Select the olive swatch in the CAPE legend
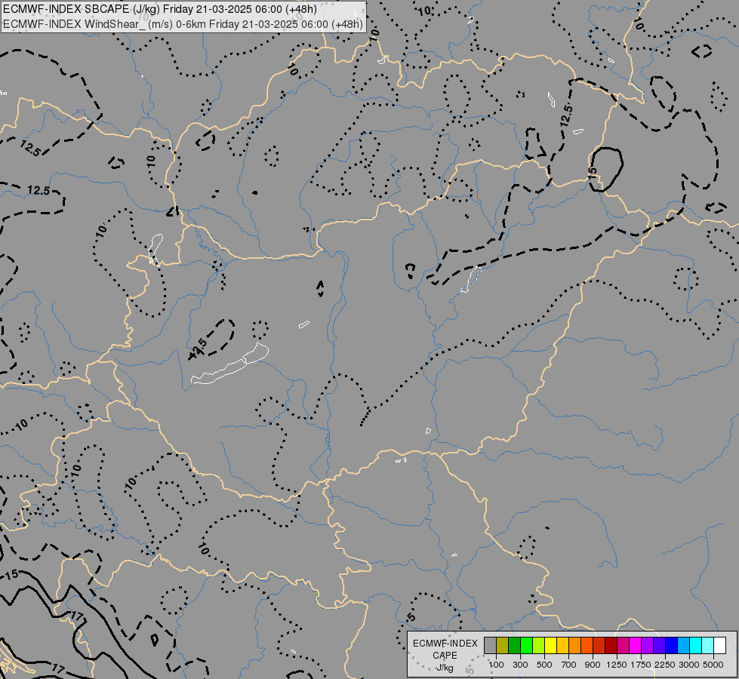739x679 pixels. [503, 646]
